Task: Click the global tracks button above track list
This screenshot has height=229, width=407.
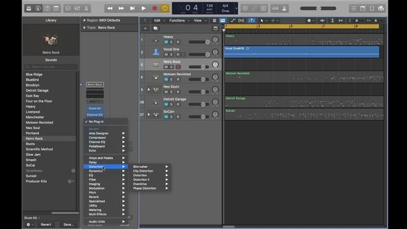Action: click(216, 28)
